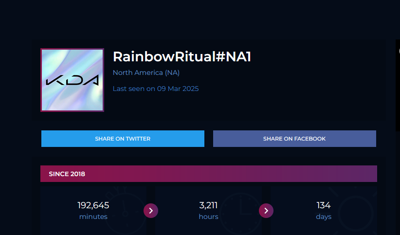Viewport: 400px width, 235px height.
Task: Select the days label under 134
Action: click(x=324, y=217)
